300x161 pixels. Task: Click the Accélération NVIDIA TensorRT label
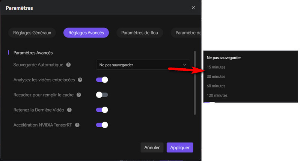click(42, 125)
